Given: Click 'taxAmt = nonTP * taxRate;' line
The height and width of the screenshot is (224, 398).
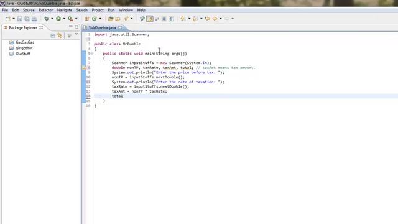Looking at the screenshot, I should coord(139,91).
